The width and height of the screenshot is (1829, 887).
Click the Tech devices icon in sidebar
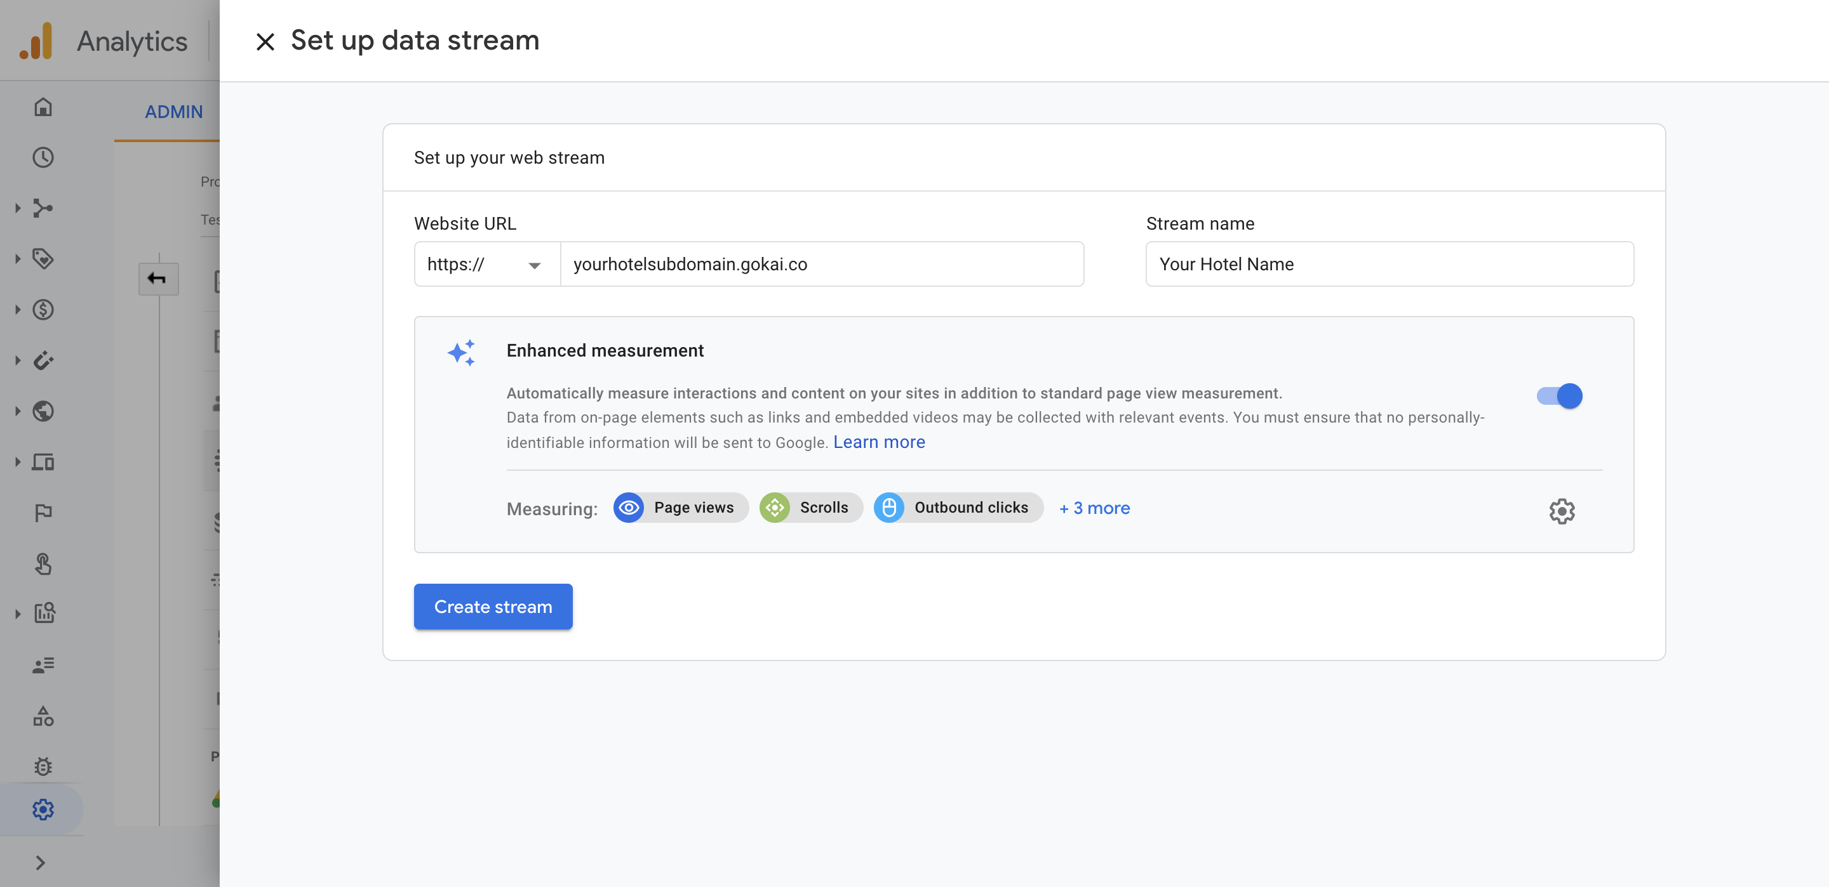click(x=43, y=463)
